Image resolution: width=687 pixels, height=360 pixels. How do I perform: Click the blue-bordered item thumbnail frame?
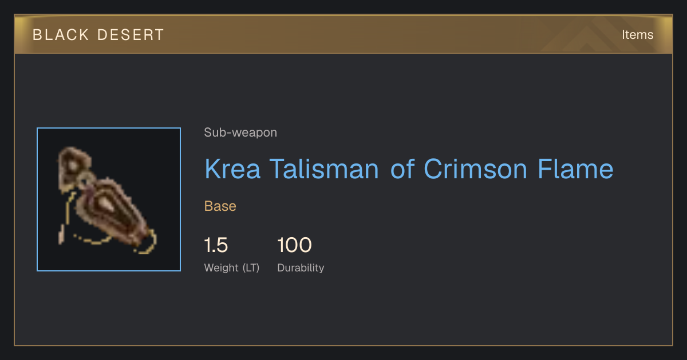[109, 199]
